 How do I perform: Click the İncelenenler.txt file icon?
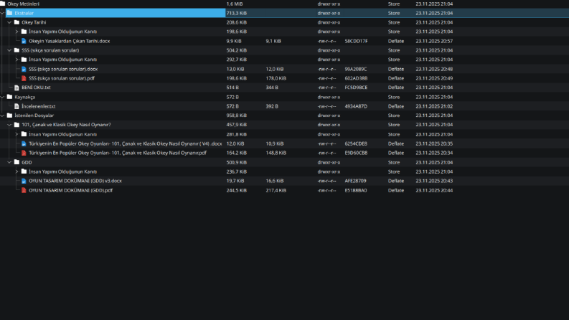pyautogui.click(x=17, y=106)
